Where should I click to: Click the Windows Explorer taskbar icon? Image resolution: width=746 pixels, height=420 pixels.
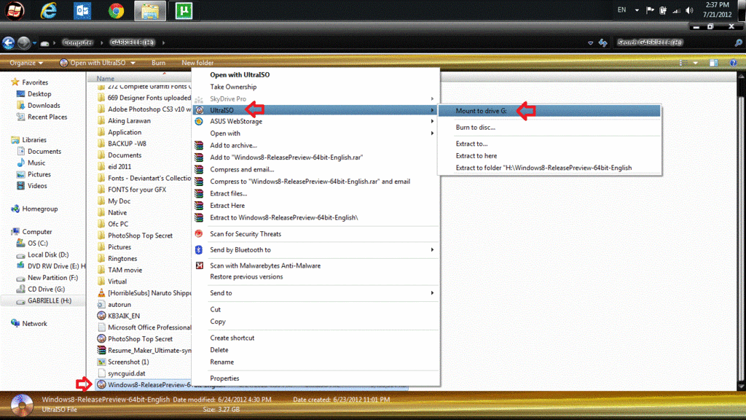[150, 10]
